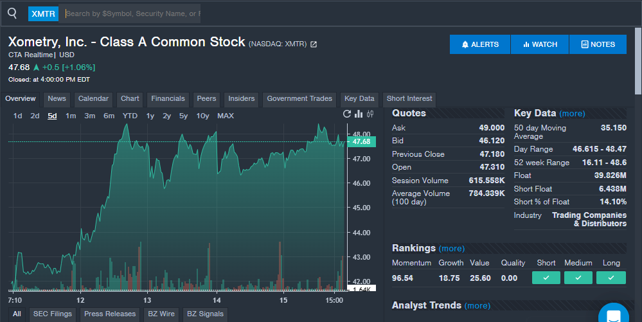This screenshot has width=642, height=322.
Task: Open the Chart tab
Action: click(130, 99)
